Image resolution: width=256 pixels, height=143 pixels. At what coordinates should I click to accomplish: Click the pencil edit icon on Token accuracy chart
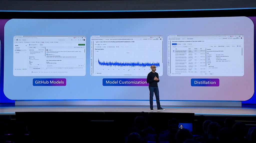(x=159, y=73)
